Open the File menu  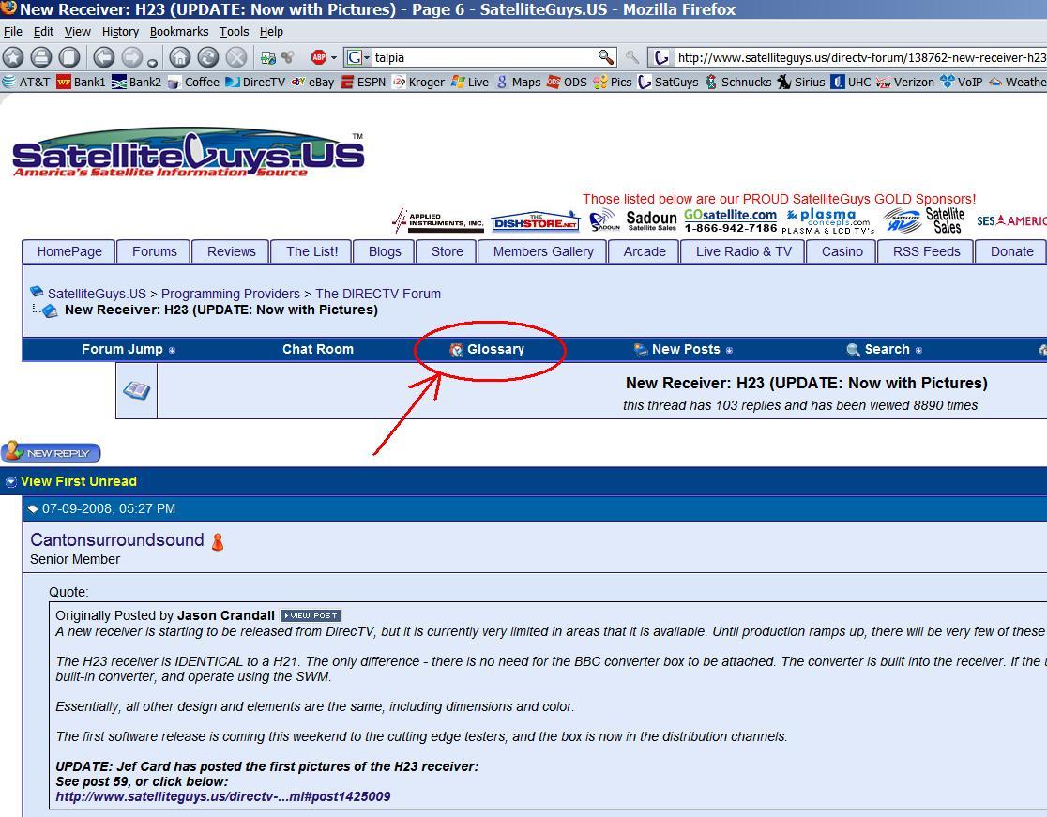[13, 31]
